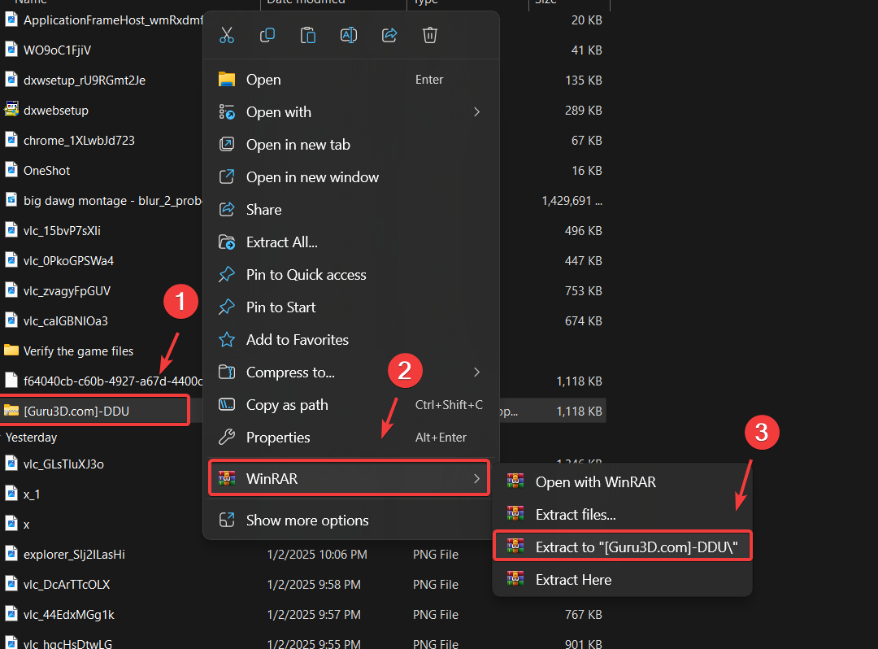878x649 pixels.
Task: Click the Rename icon in context menu
Action: coord(349,35)
